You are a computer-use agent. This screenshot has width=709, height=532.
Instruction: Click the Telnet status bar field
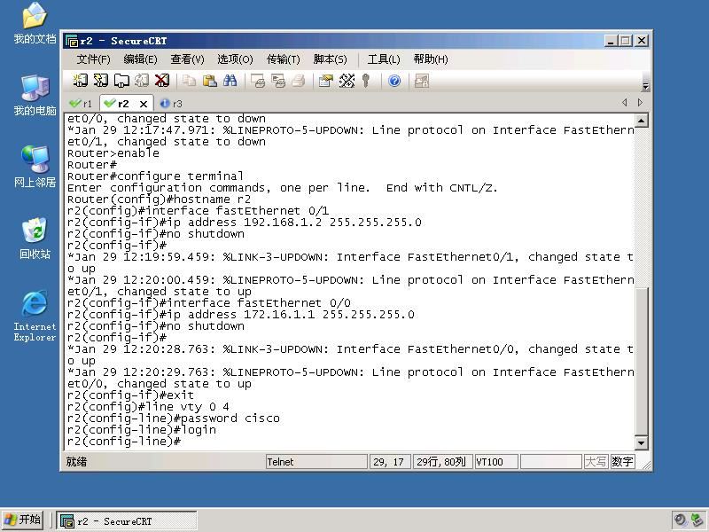pyautogui.click(x=316, y=462)
